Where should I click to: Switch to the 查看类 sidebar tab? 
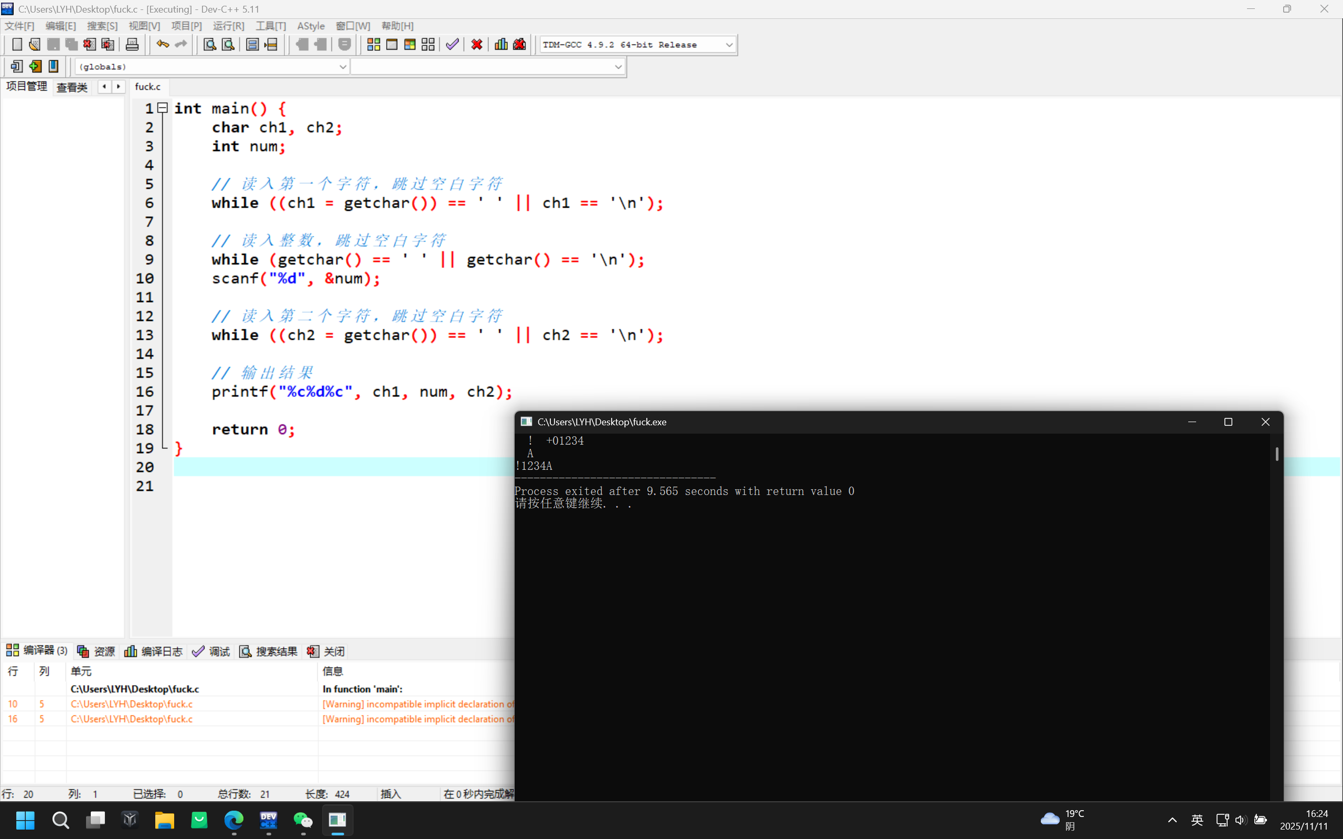(72, 87)
